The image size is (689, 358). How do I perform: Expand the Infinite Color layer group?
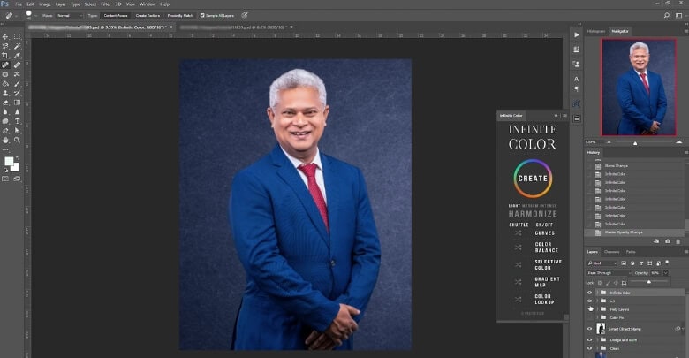tap(598, 293)
